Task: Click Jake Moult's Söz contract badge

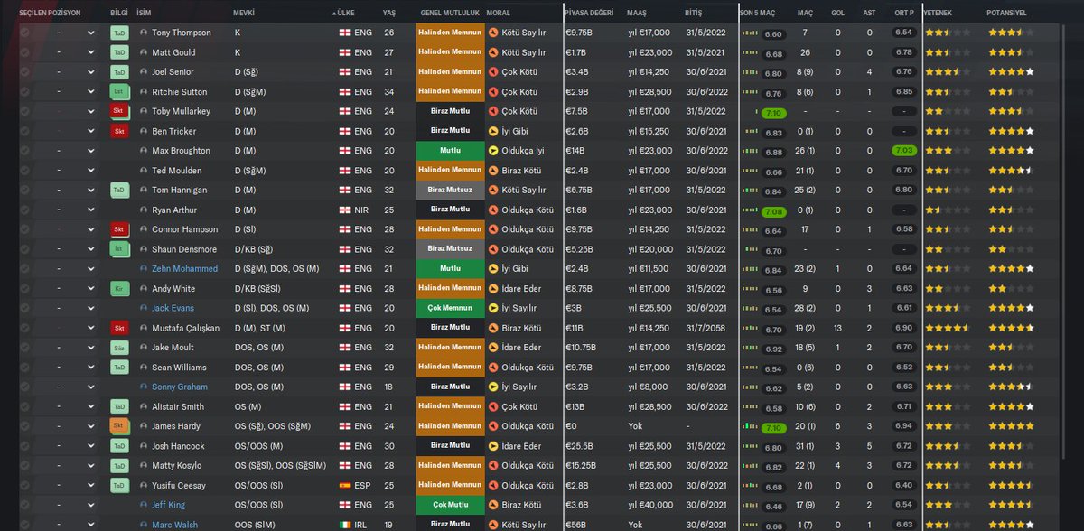Action: (120, 348)
